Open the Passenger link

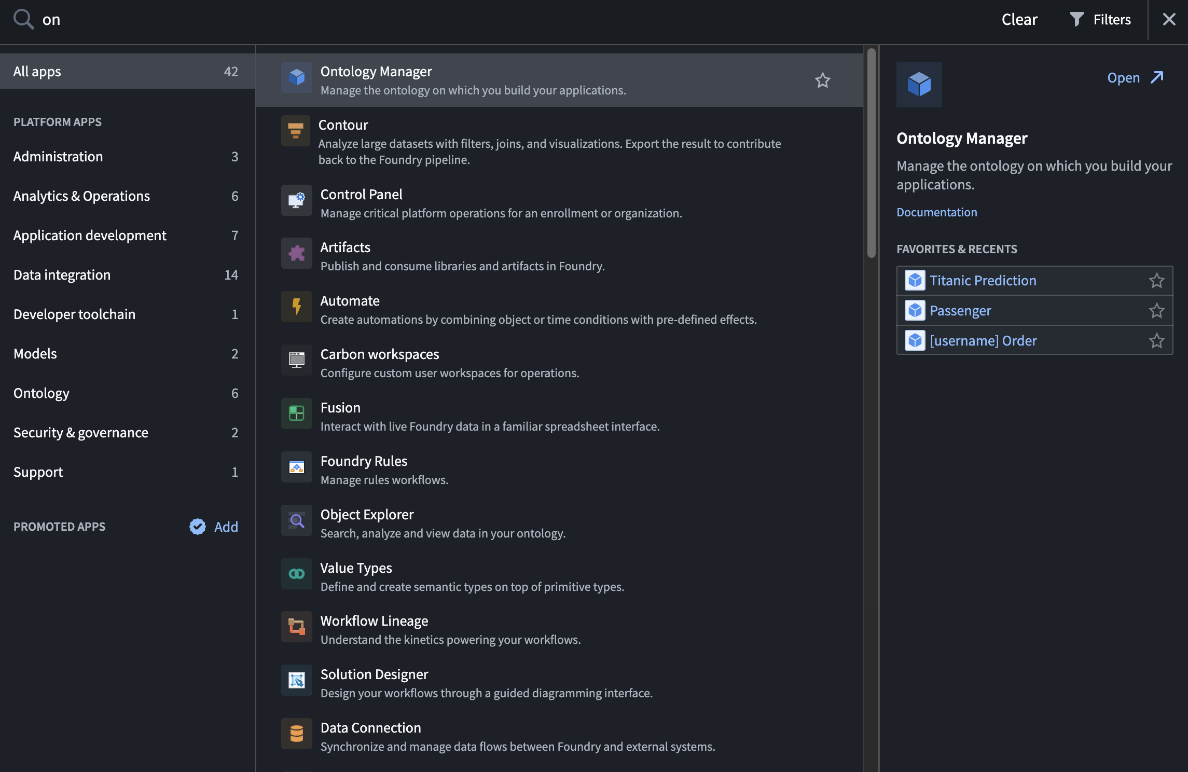(x=960, y=311)
